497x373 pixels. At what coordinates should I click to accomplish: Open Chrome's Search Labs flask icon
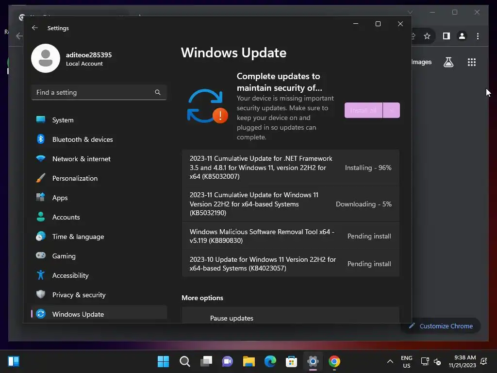click(448, 62)
